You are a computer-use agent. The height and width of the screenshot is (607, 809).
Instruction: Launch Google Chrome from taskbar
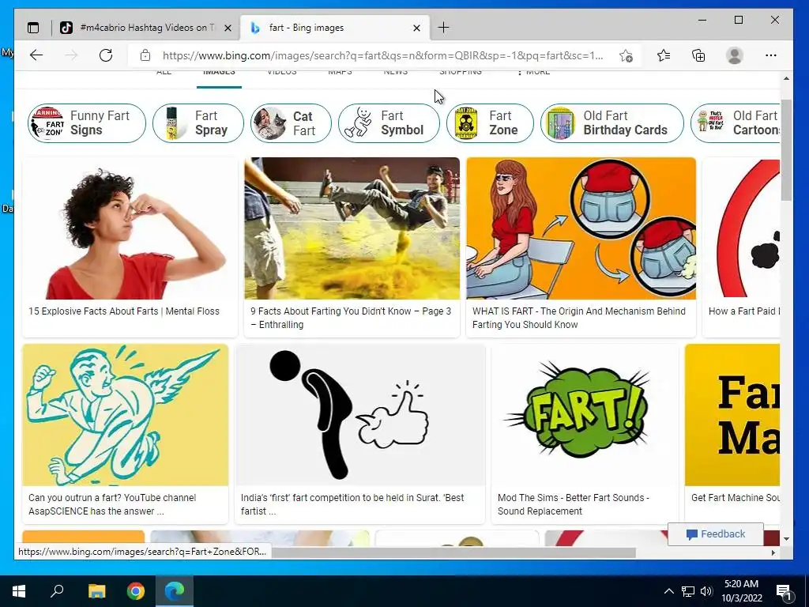click(136, 591)
